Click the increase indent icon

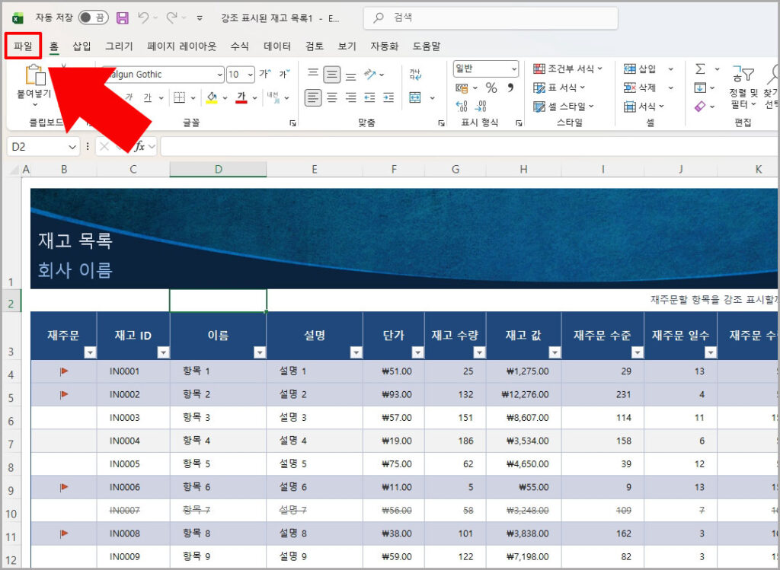point(388,97)
